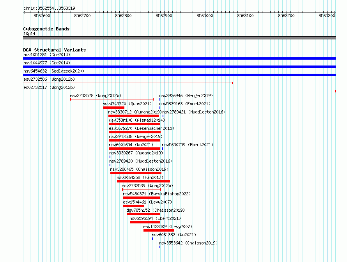Click the blue bar for nsv6454632

click(179, 75)
